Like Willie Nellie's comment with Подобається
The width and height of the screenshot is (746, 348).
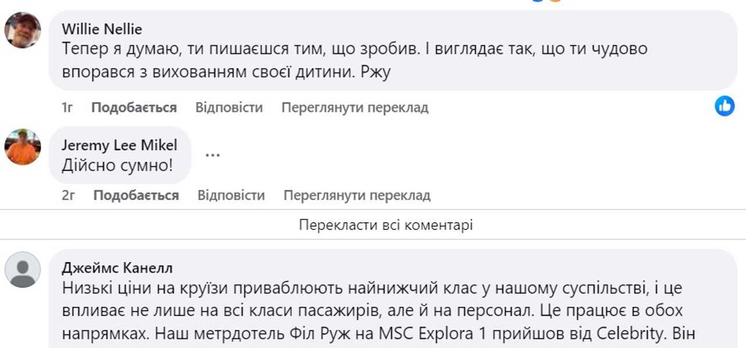pos(134,107)
